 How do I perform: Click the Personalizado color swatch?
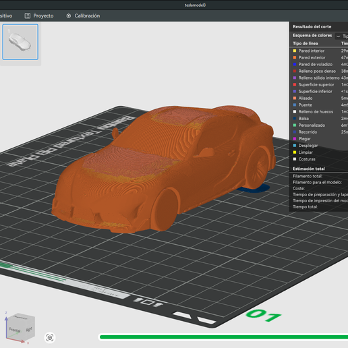click(x=295, y=125)
